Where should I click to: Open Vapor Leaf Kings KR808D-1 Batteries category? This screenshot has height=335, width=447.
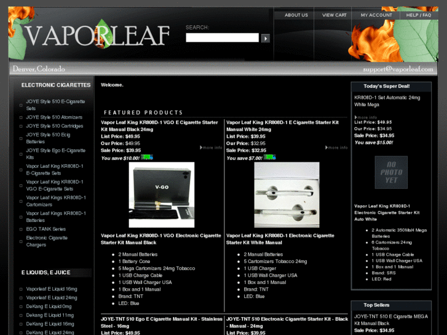[56, 217]
